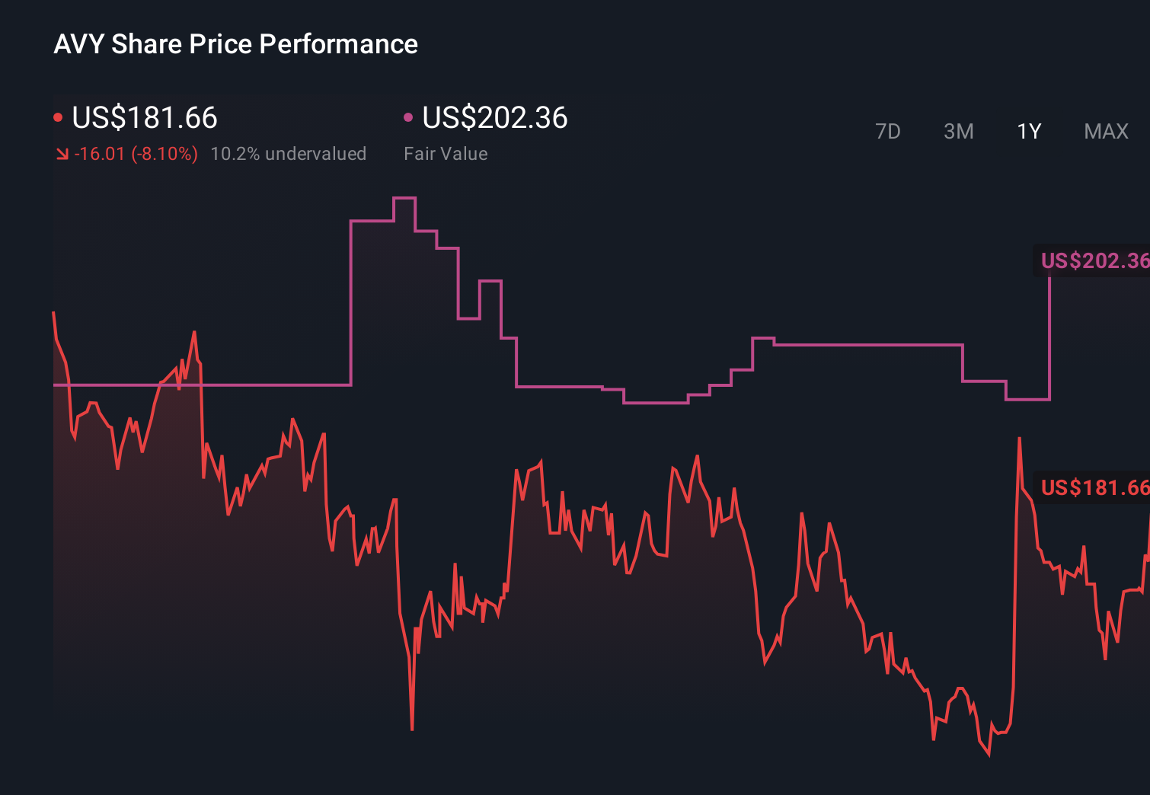Image resolution: width=1150 pixels, height=795 pixels.
Task: Hide the US$202.36 fair value overlay
Action: (409, 117)
